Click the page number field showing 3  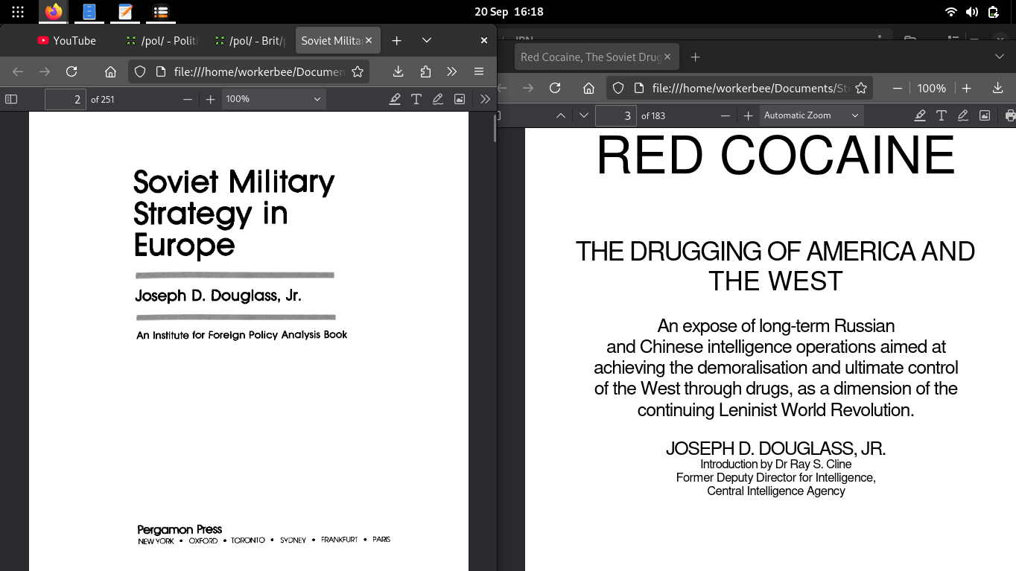[615, 115]
